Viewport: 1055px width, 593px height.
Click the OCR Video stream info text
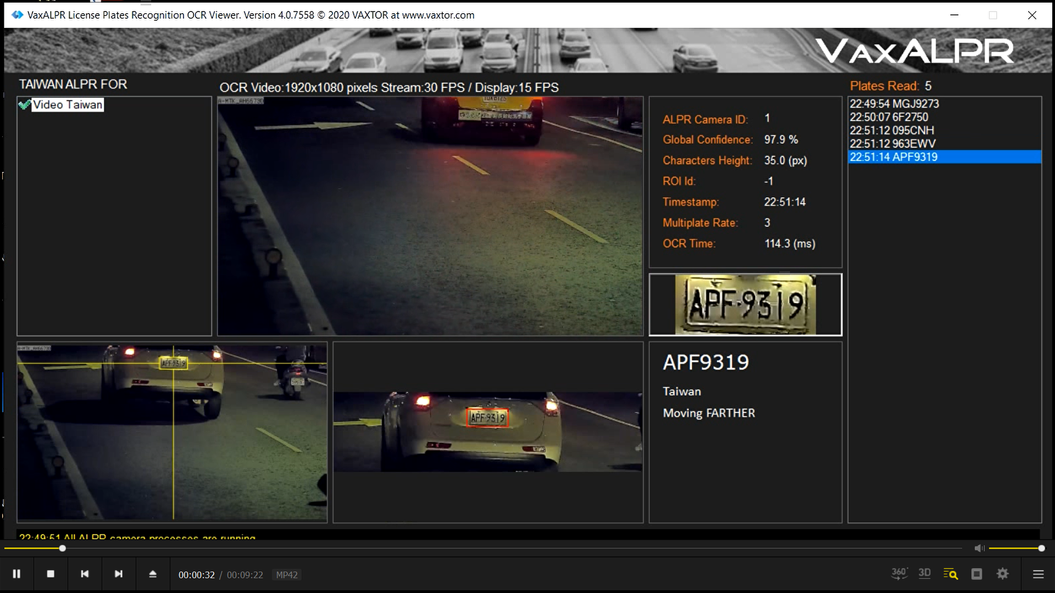point(389,88)
